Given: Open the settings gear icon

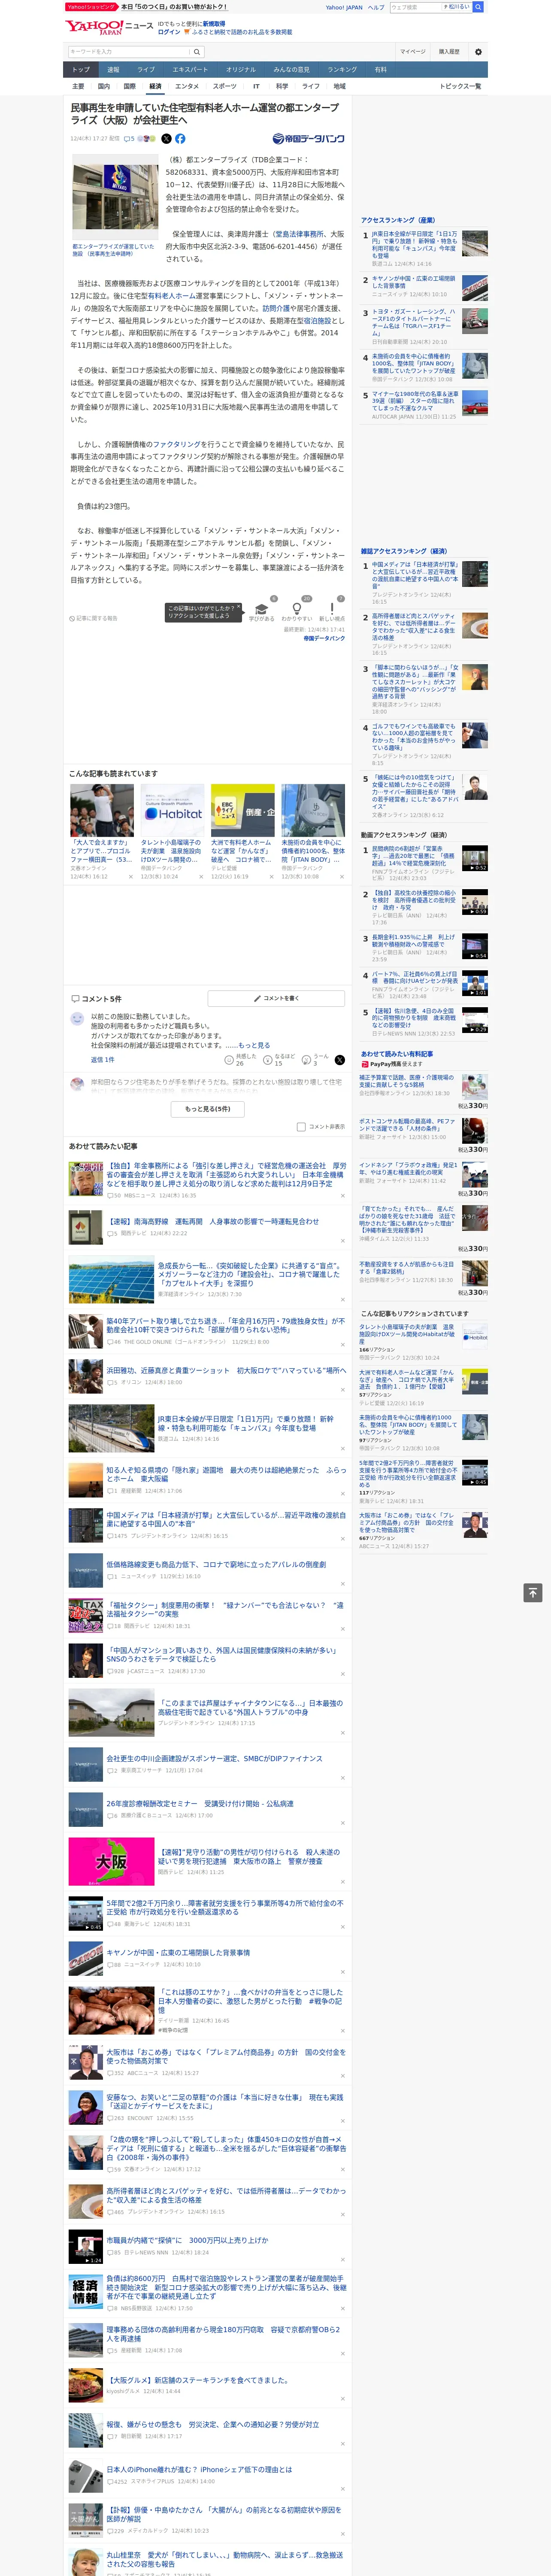Looking at the screenshot, I should (478, 51).
